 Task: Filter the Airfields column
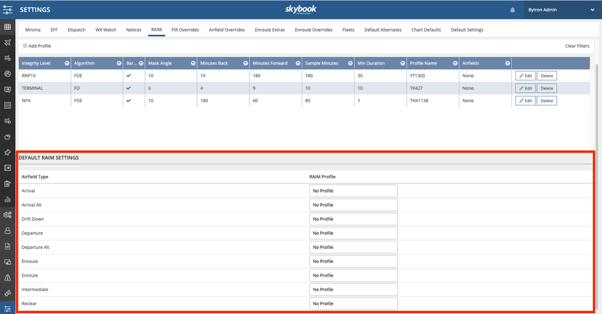pos(507,63)
